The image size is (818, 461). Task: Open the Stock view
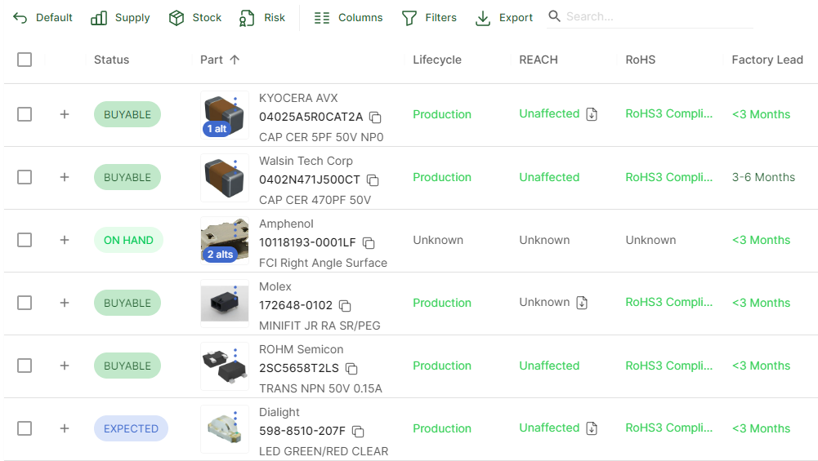pyautogui.click(x=195, y=18)
